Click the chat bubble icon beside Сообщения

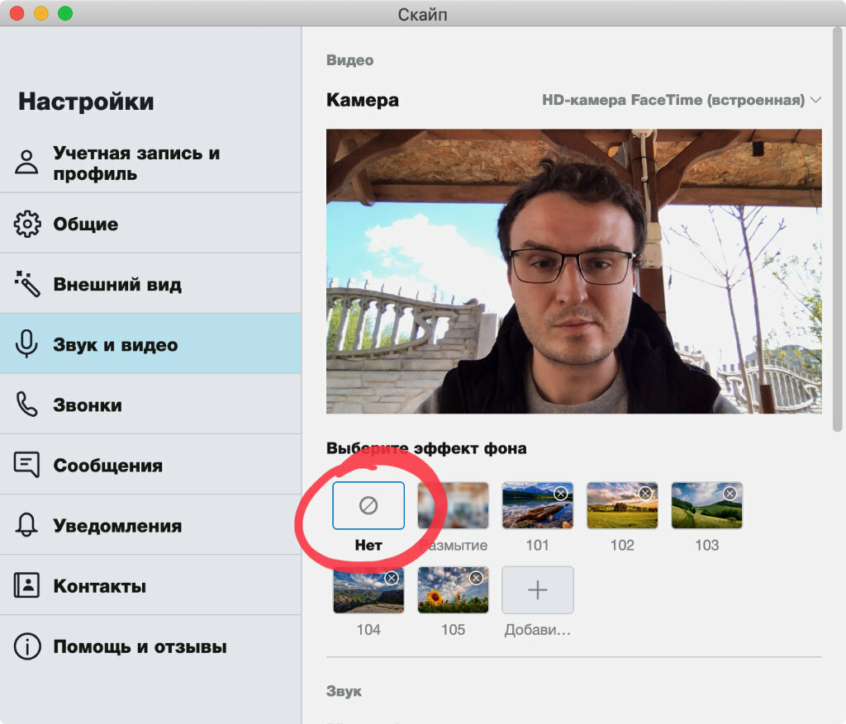pyautogui.click(x=26, y=465)
